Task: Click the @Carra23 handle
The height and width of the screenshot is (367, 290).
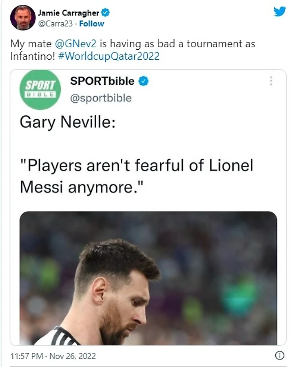Action: (56, 23)
